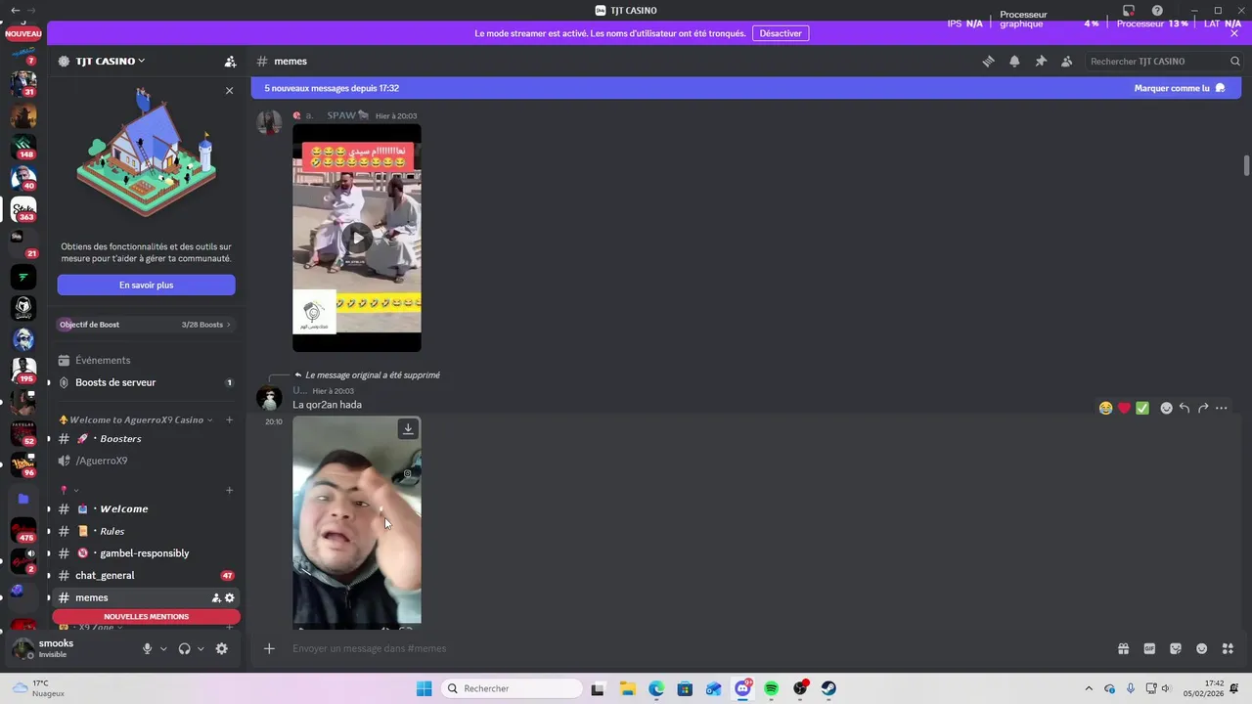Image resolution: width=1252 pixels, height=704 pixels.
Task: Click En savoir plus button
Action: (x=146, y=286)
